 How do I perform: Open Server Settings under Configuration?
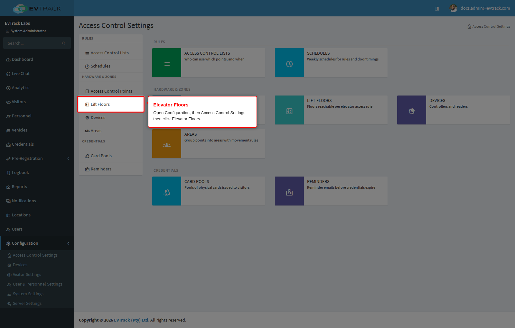[x=37, y=304]
